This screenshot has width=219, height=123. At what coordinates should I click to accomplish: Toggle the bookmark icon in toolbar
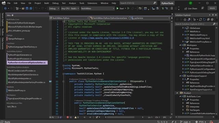click(x=172, y=9)
